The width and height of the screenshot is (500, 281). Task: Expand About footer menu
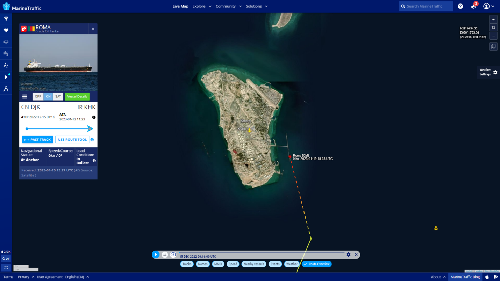click(x=438, y=277)
